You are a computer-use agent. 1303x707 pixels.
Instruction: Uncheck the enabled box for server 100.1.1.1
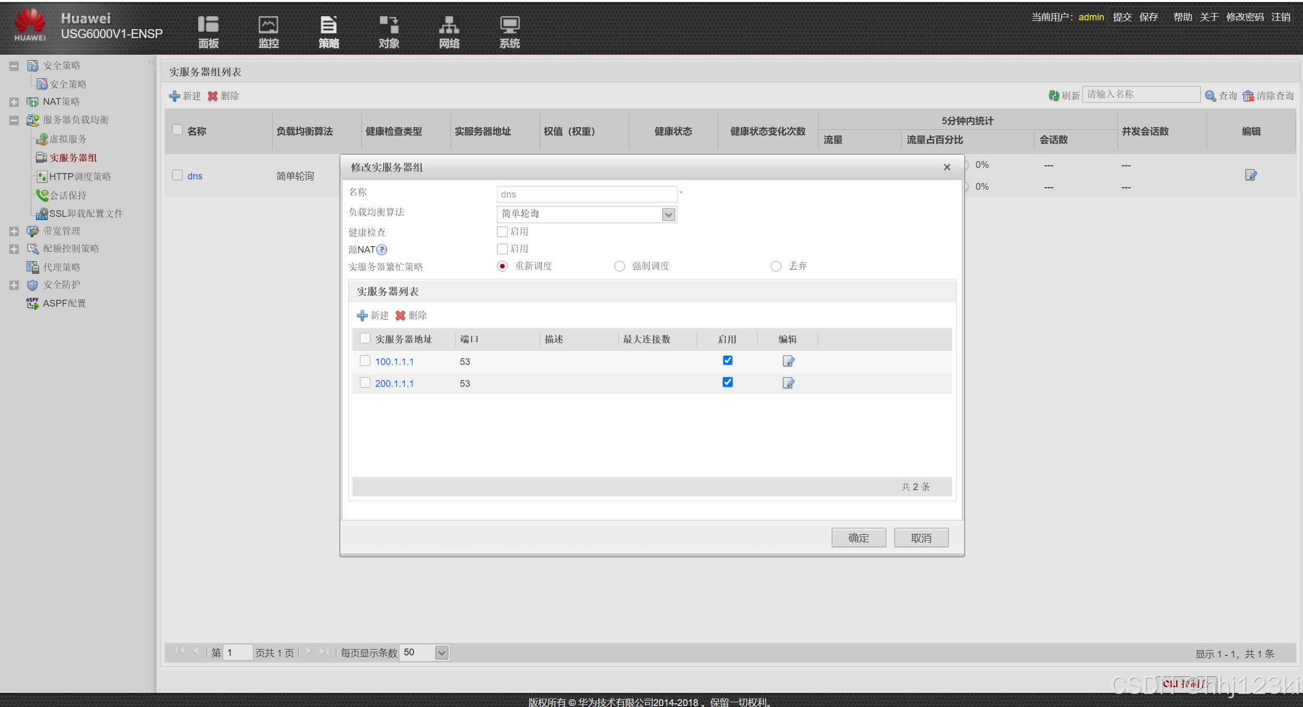tap(727, 360)
